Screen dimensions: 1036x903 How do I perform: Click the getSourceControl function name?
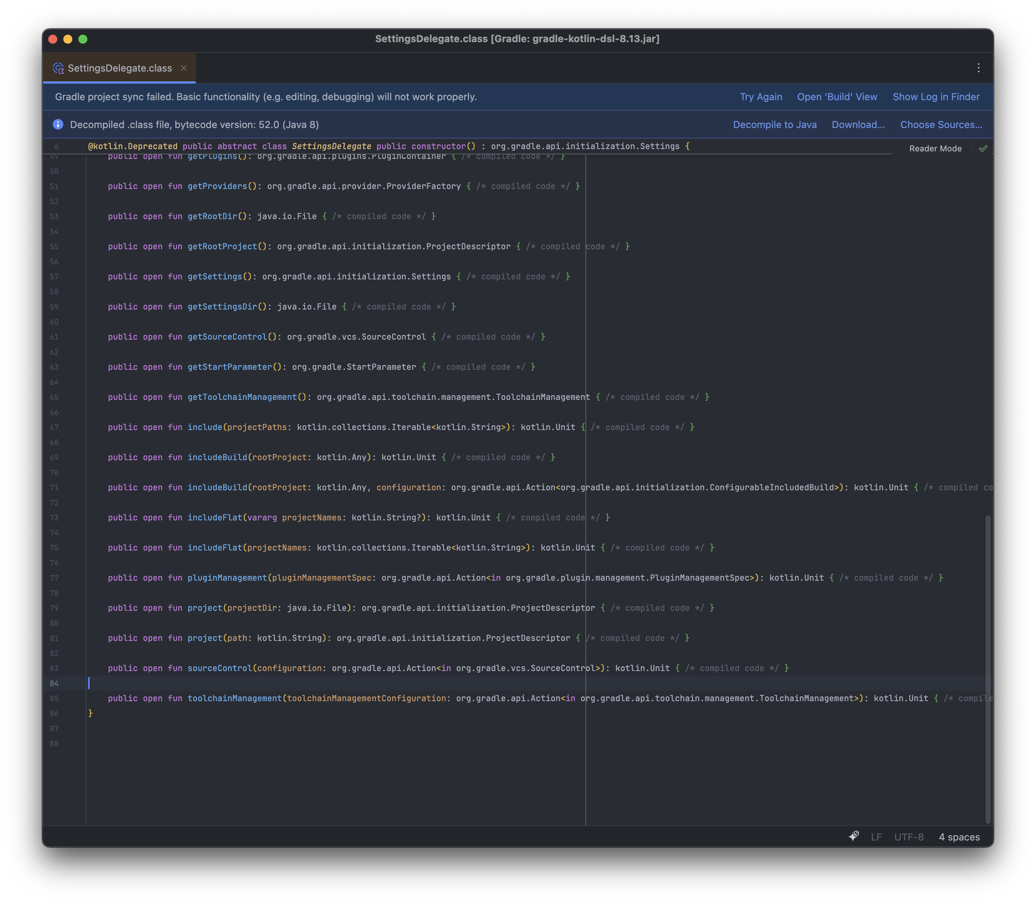click(x=228, y=337)
